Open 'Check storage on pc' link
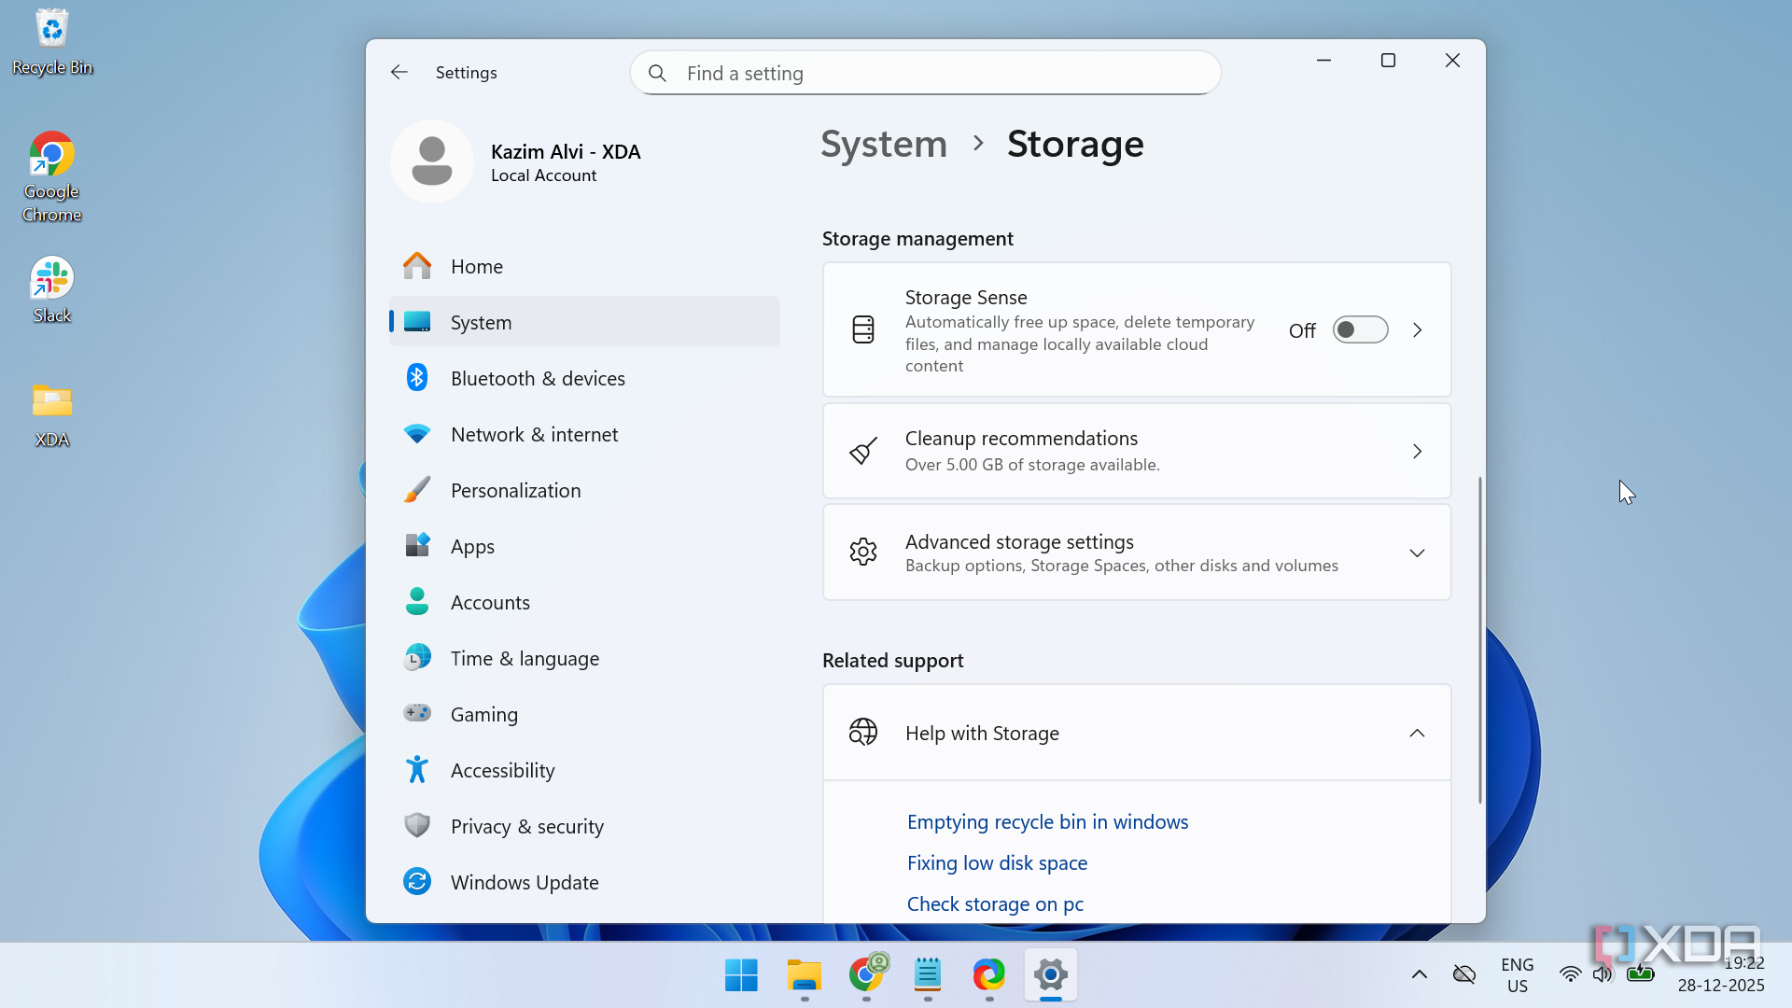The image size is (1792, 1008). click(x=995, y=903)
